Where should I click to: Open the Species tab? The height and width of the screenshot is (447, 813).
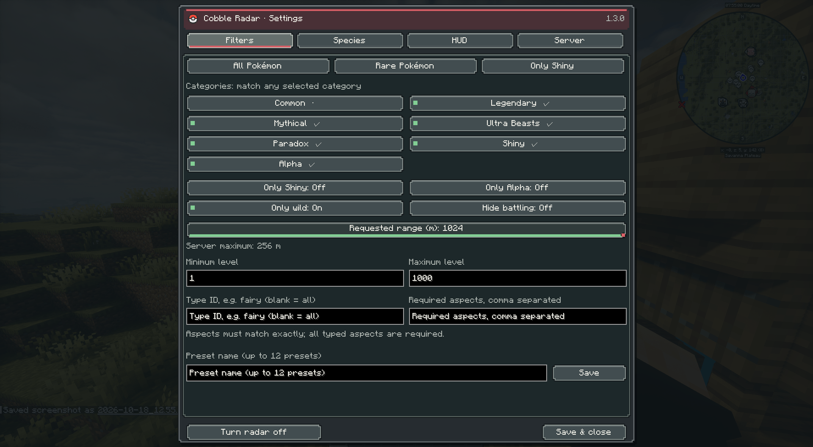pos(350,41)
